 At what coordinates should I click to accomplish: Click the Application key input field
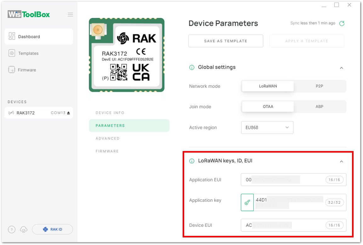[300, 202]
